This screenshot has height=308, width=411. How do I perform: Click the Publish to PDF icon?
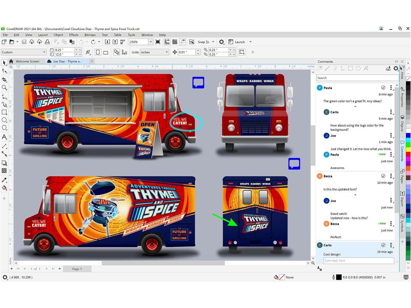(123, 42)
